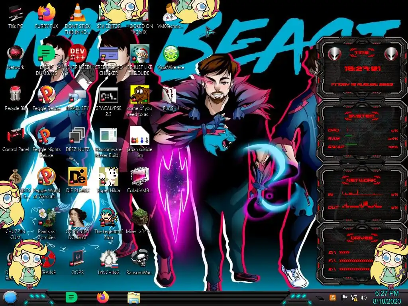Screen dimensions: 408x306
Task: Click the SWAP usage bar in widget
Action: pyautogui.click(x=363, y=147)
